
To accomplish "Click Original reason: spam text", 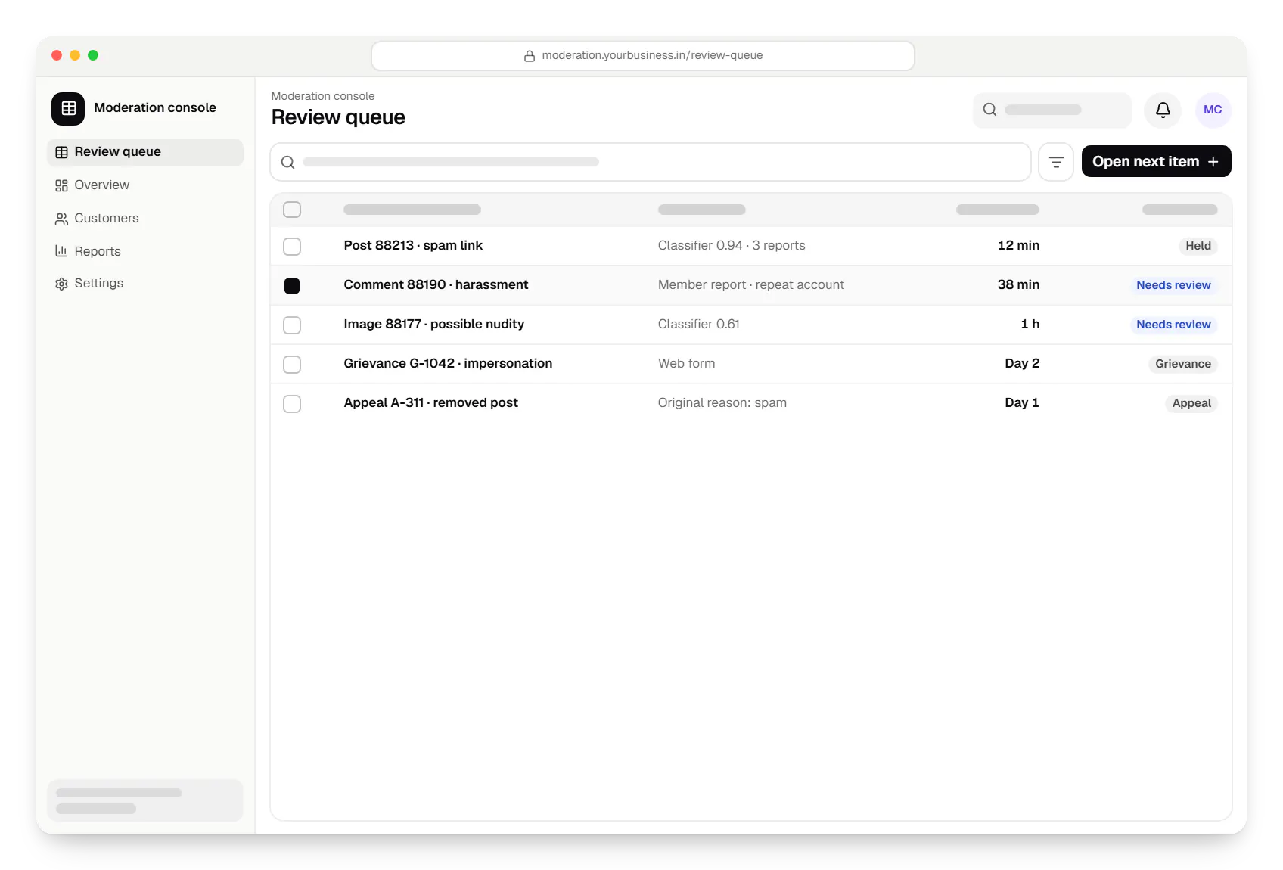I will (722, 402).
